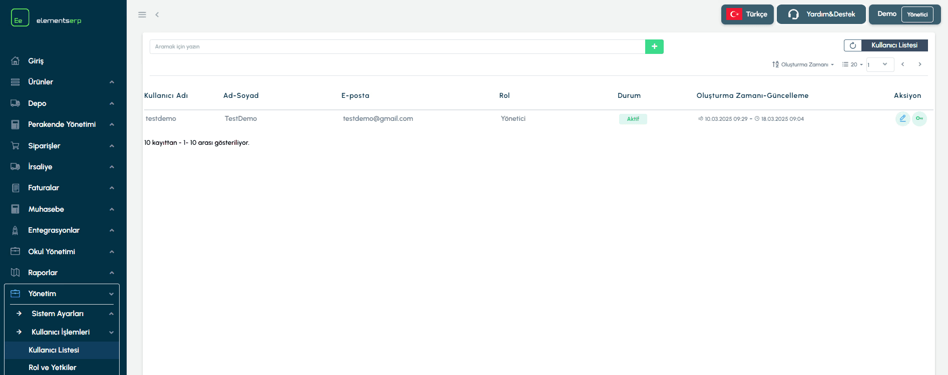948x375 pixels.
Task: Click the headset support icon
Action: [793, 14]
